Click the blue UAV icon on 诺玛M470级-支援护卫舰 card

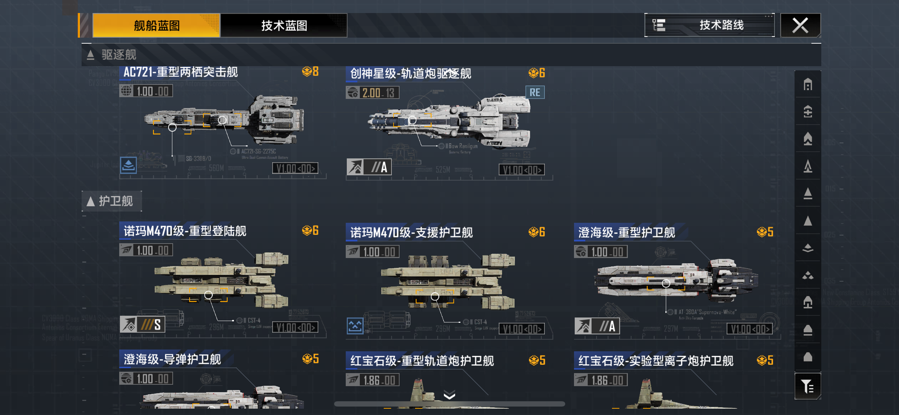tap(355, 325)
